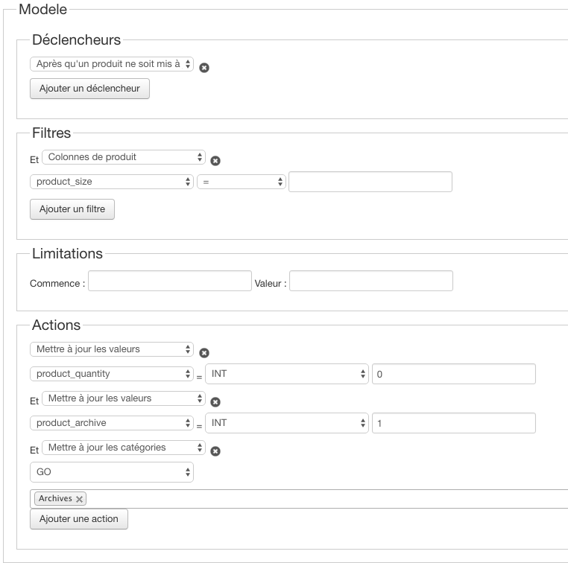Open the Colonnes de produit filter dropdown

(123, 157)
